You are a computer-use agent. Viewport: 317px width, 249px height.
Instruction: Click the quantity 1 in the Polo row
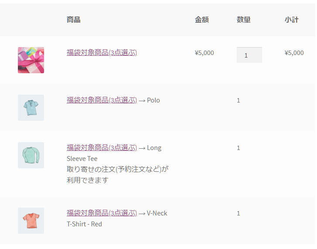pos(239,100)
